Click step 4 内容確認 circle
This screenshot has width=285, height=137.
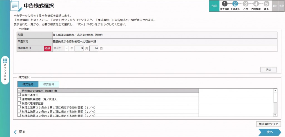pyautogui.click(x=256, y=4)
